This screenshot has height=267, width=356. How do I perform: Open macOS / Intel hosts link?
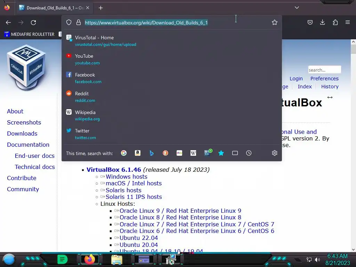134,183
